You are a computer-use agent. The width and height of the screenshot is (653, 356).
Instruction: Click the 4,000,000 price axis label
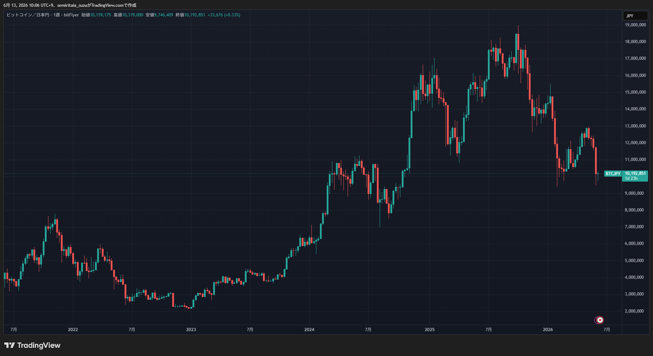(634, 277)
